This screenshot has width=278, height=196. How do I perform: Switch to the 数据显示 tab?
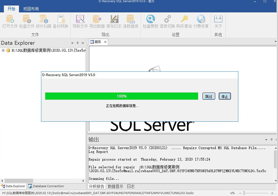click(115, 186)
